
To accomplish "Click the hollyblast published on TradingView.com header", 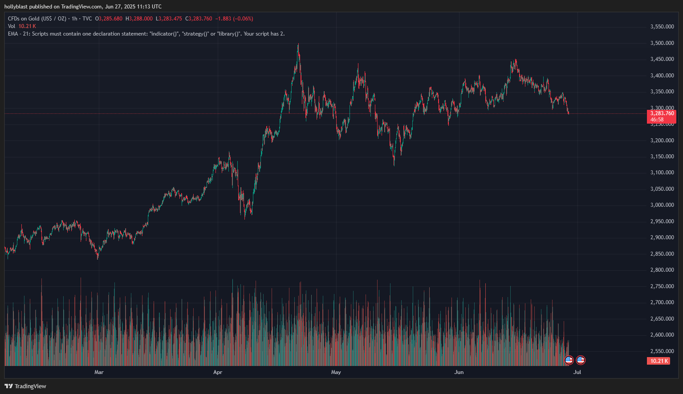I will click(x=83, y=7).
